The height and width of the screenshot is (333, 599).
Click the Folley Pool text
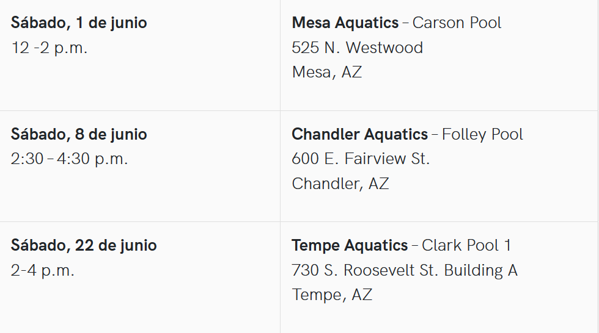[x=482, y=134]
